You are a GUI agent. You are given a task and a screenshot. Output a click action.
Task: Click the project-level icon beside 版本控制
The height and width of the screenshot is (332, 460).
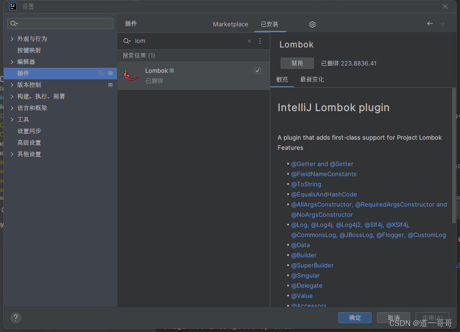[111, 85]
